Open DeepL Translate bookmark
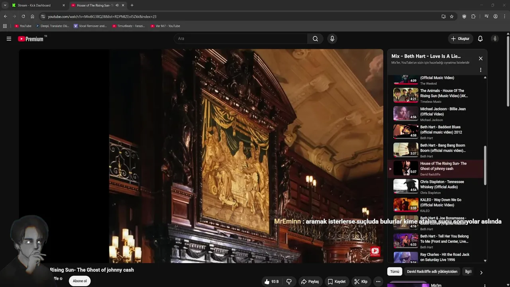 [52, 26]
